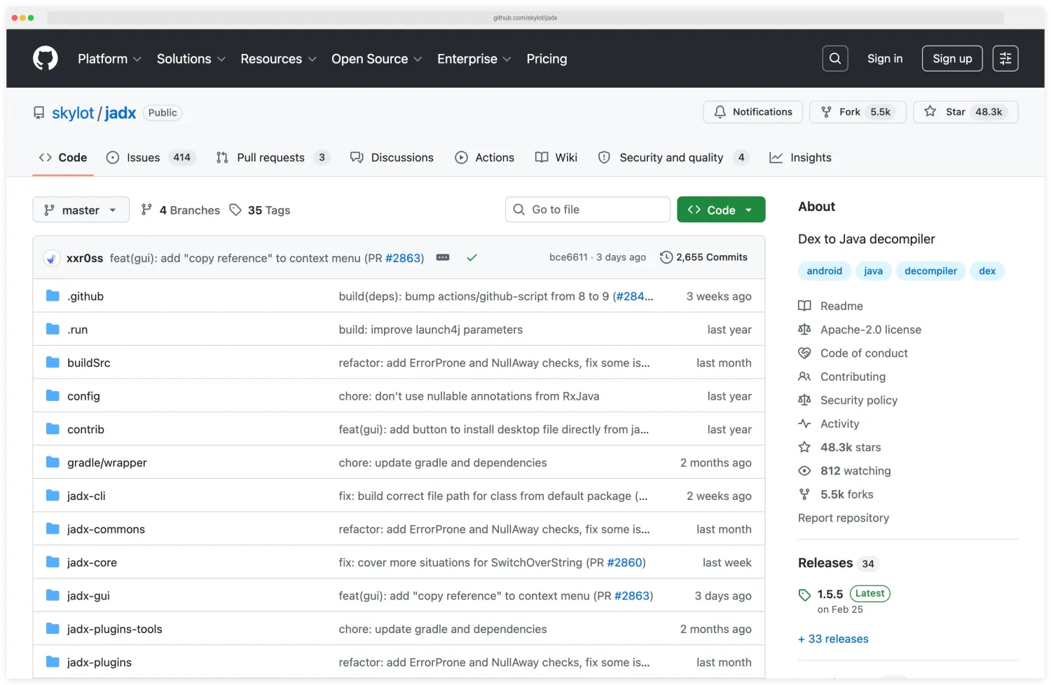The image size is (1051, 685).
Task: Open the Discussions tab
Action: coord(392,158)
